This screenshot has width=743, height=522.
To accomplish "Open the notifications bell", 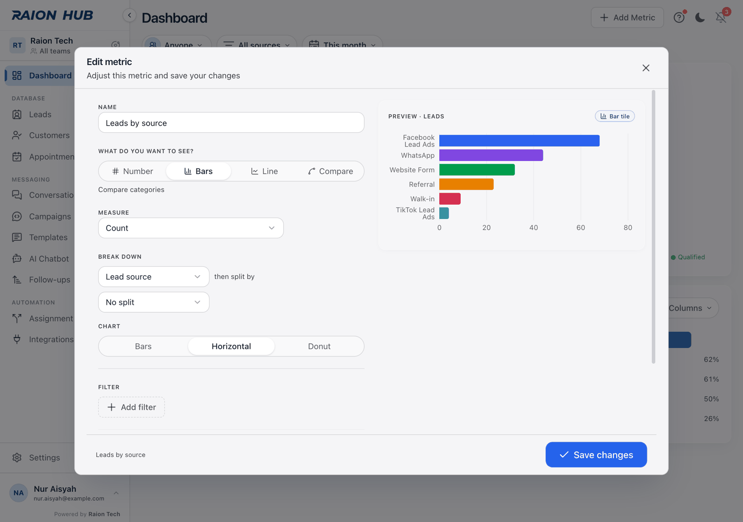I will pos(721,18).
